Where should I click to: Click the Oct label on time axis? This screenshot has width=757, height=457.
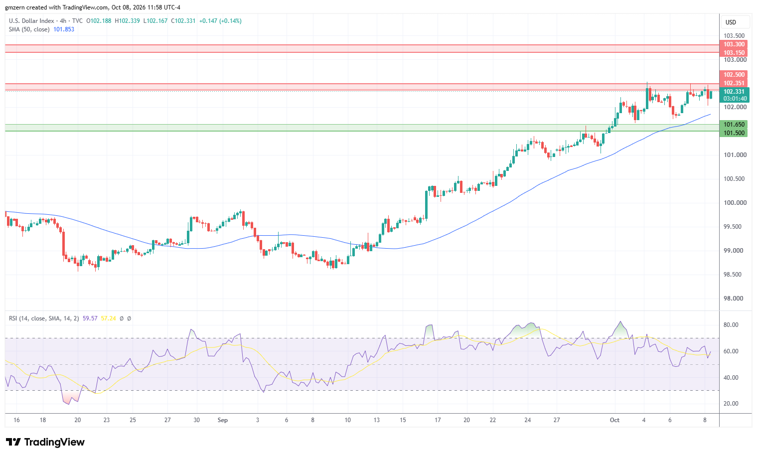[x=615, y=420]
